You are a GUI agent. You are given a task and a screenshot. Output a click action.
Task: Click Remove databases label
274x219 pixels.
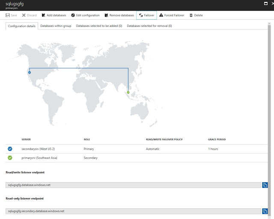coord(122,15)
